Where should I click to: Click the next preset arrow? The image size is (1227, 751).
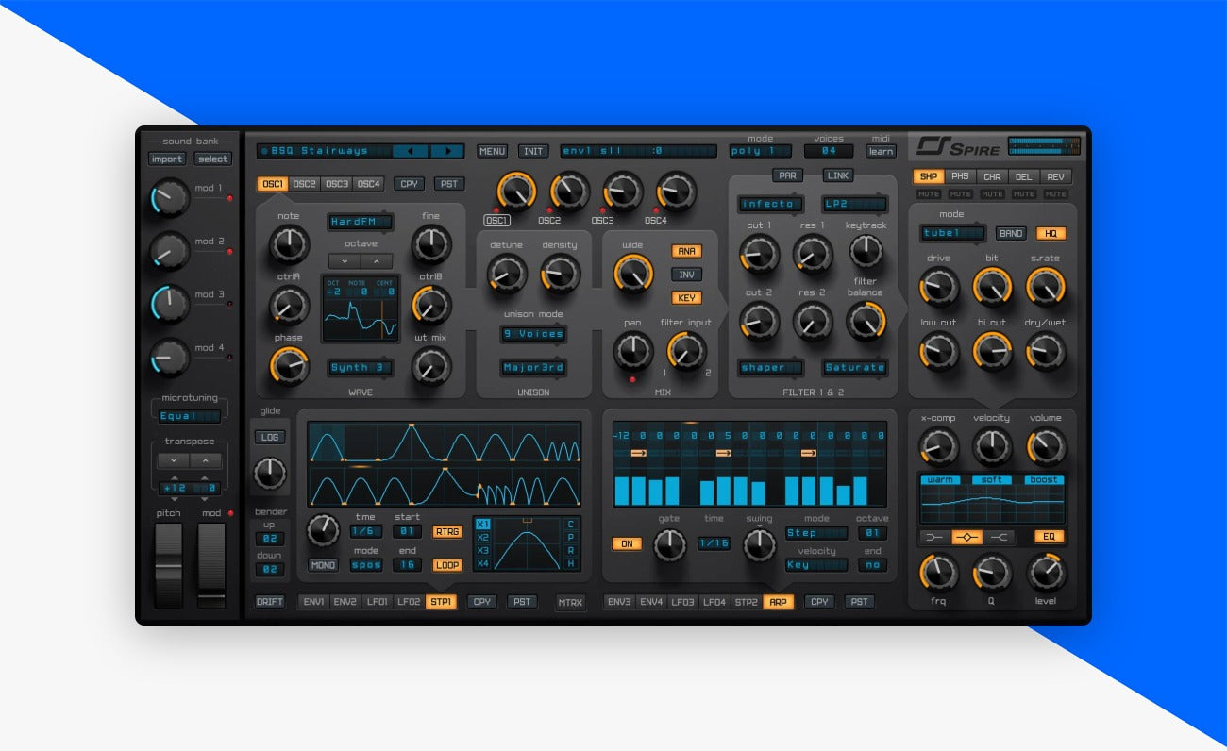click(447, 151)
